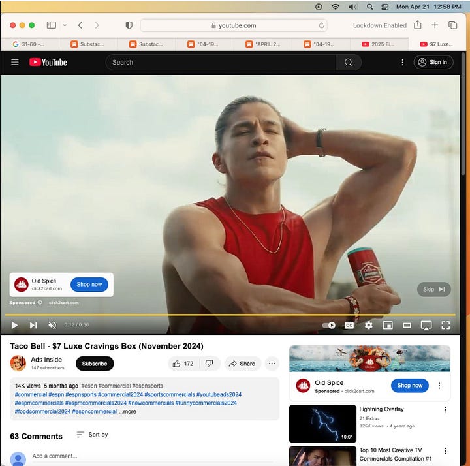Screen dimensions: 470x466
Task: Switch to theater mode
Action: point(407,325)
